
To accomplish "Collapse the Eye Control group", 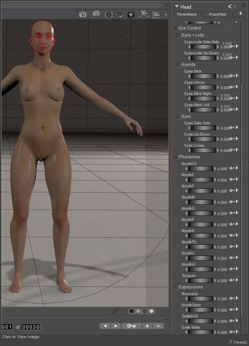I will (x=176, y=29).
